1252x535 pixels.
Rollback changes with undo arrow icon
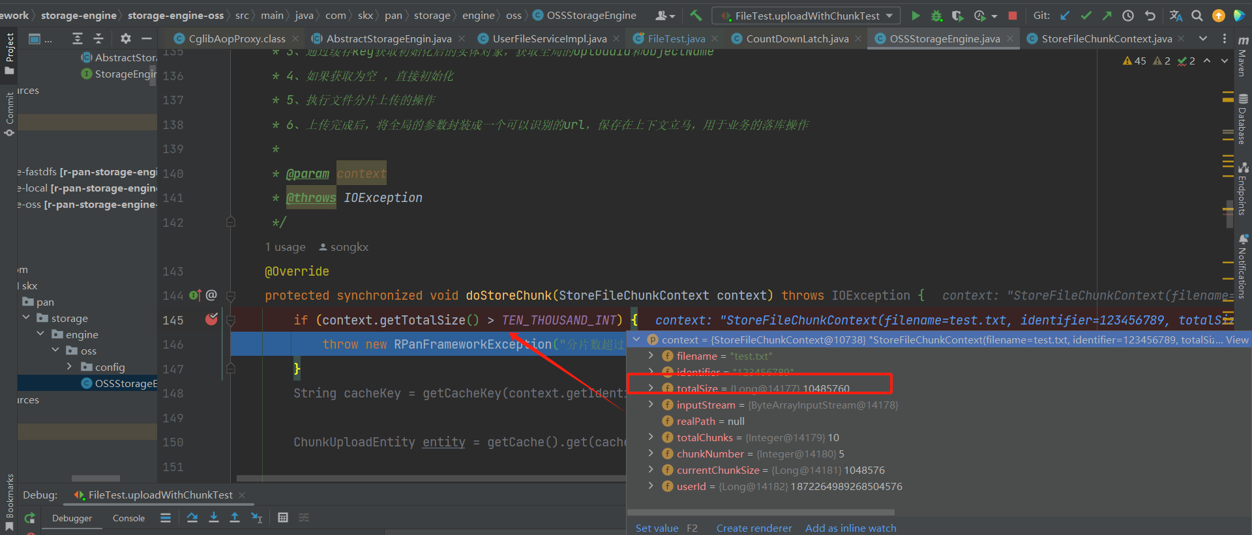tap(1150, 16)
